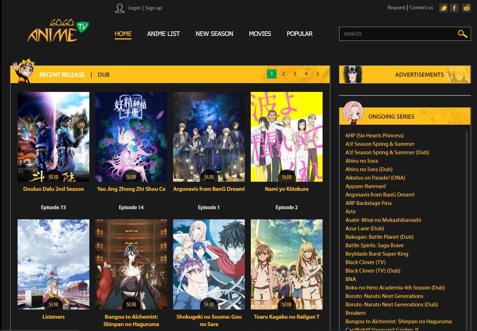Open Bakugan: Battle Planet (Dub)
This screenshot has height=331, width=477.
click(x=380, y=237)
